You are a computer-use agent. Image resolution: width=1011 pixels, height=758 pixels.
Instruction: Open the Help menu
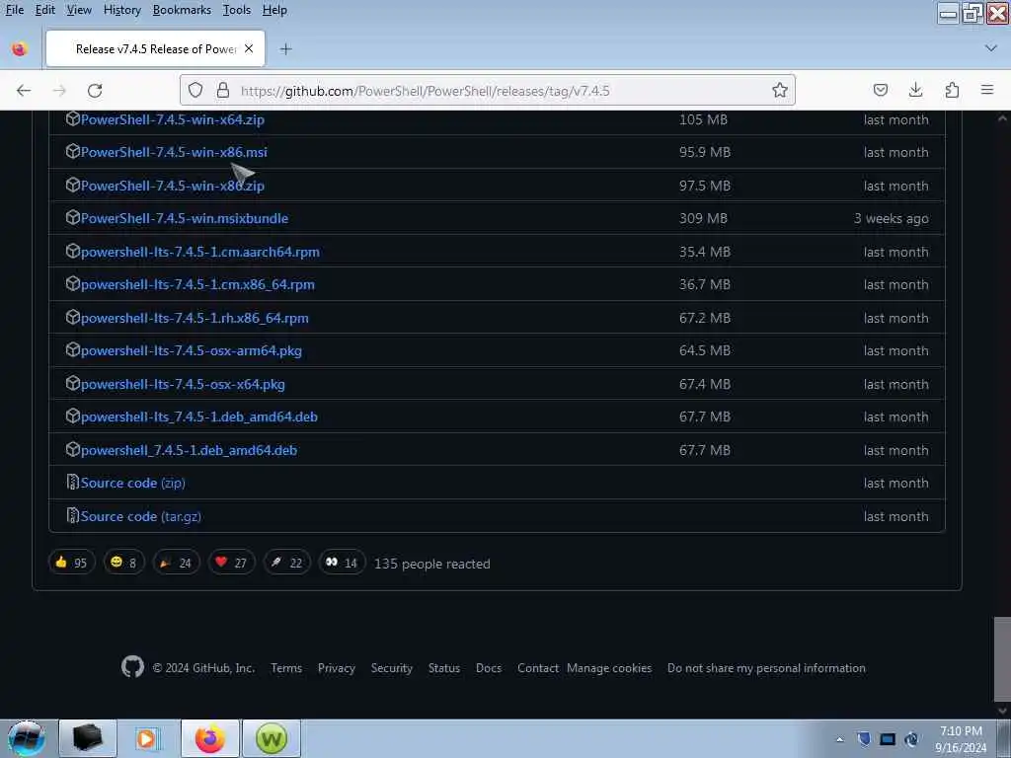pos(274,10)
